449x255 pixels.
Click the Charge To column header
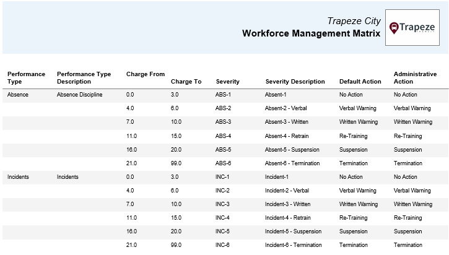[186, 82]
